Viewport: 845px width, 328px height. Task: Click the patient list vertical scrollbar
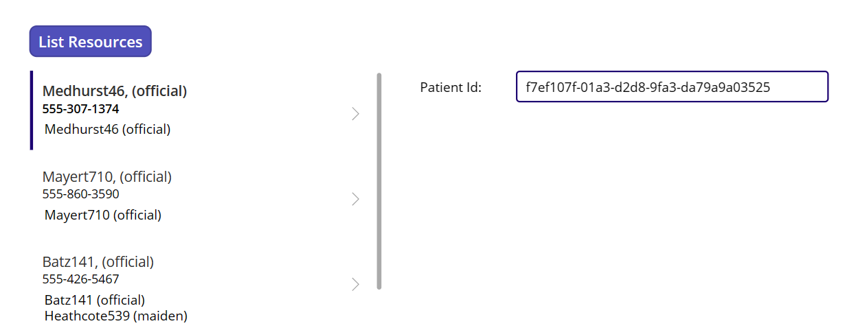[379, 181]
